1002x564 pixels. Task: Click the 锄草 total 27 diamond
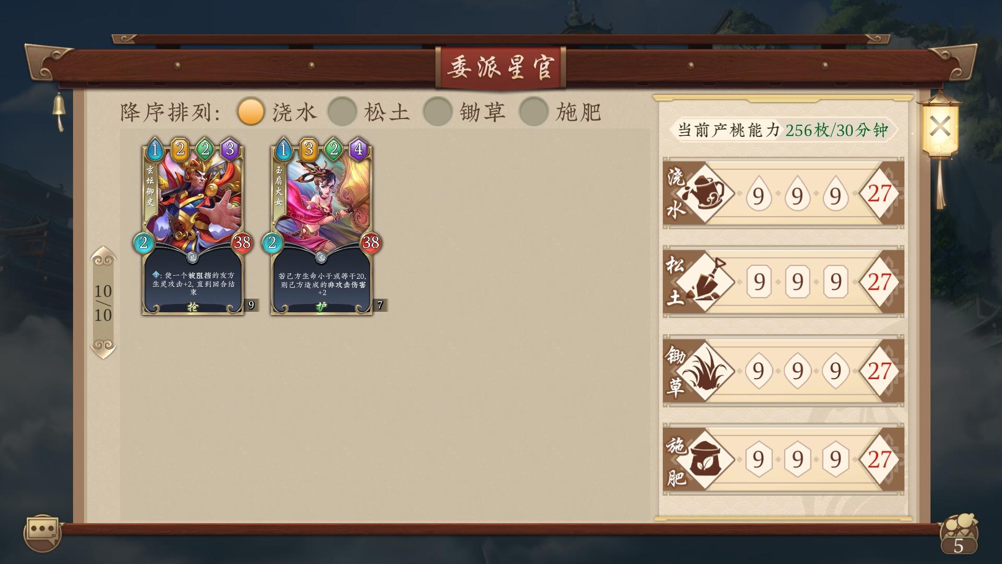pyautogui.click(x=879, y=371)
